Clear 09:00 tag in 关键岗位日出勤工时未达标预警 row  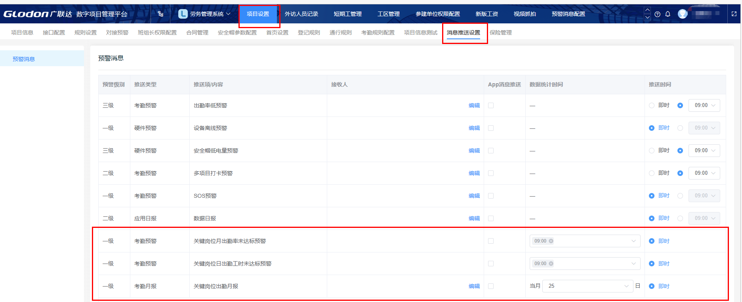pyautogui.click(x=551, y=264)
